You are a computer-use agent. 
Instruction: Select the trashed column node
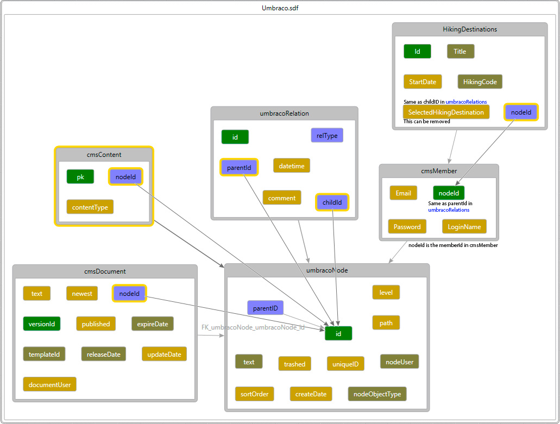[294, 364]
